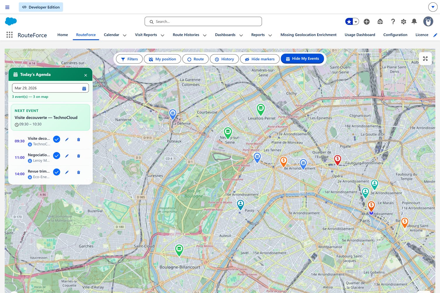
Task: Switch to the Usage Dashboard tab
Action: (x=360, y=35)
